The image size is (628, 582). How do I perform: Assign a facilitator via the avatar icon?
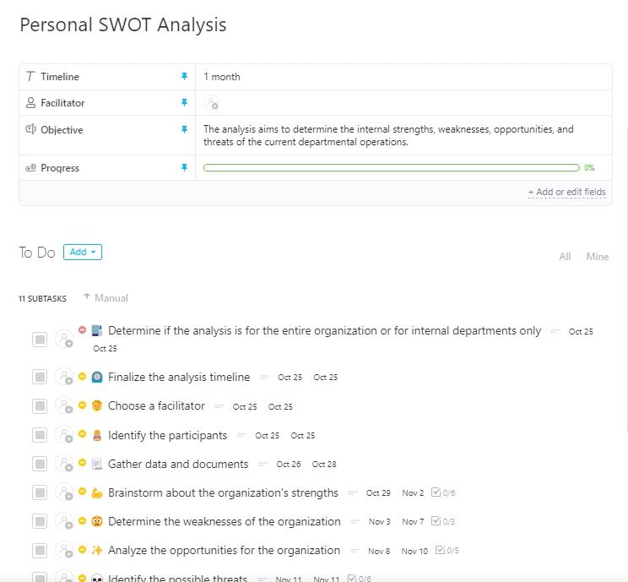(211, 103)
